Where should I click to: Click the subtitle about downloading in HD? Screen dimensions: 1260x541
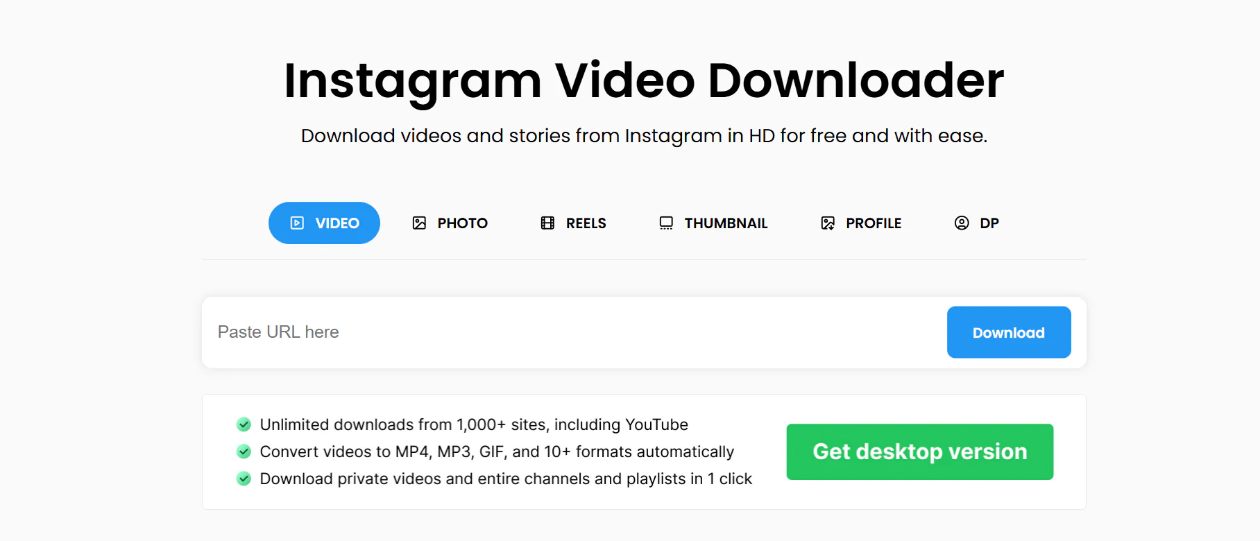pos(644,136)
